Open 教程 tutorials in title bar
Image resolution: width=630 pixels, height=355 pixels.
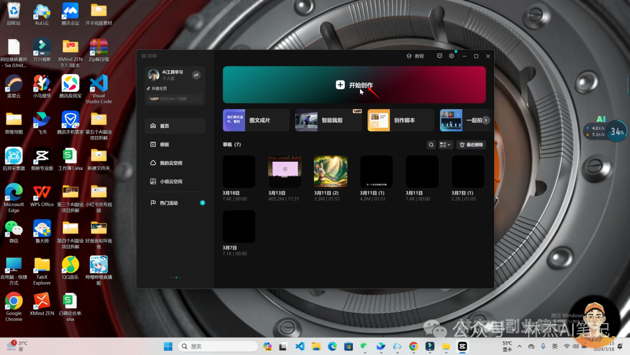click(415, 56)
